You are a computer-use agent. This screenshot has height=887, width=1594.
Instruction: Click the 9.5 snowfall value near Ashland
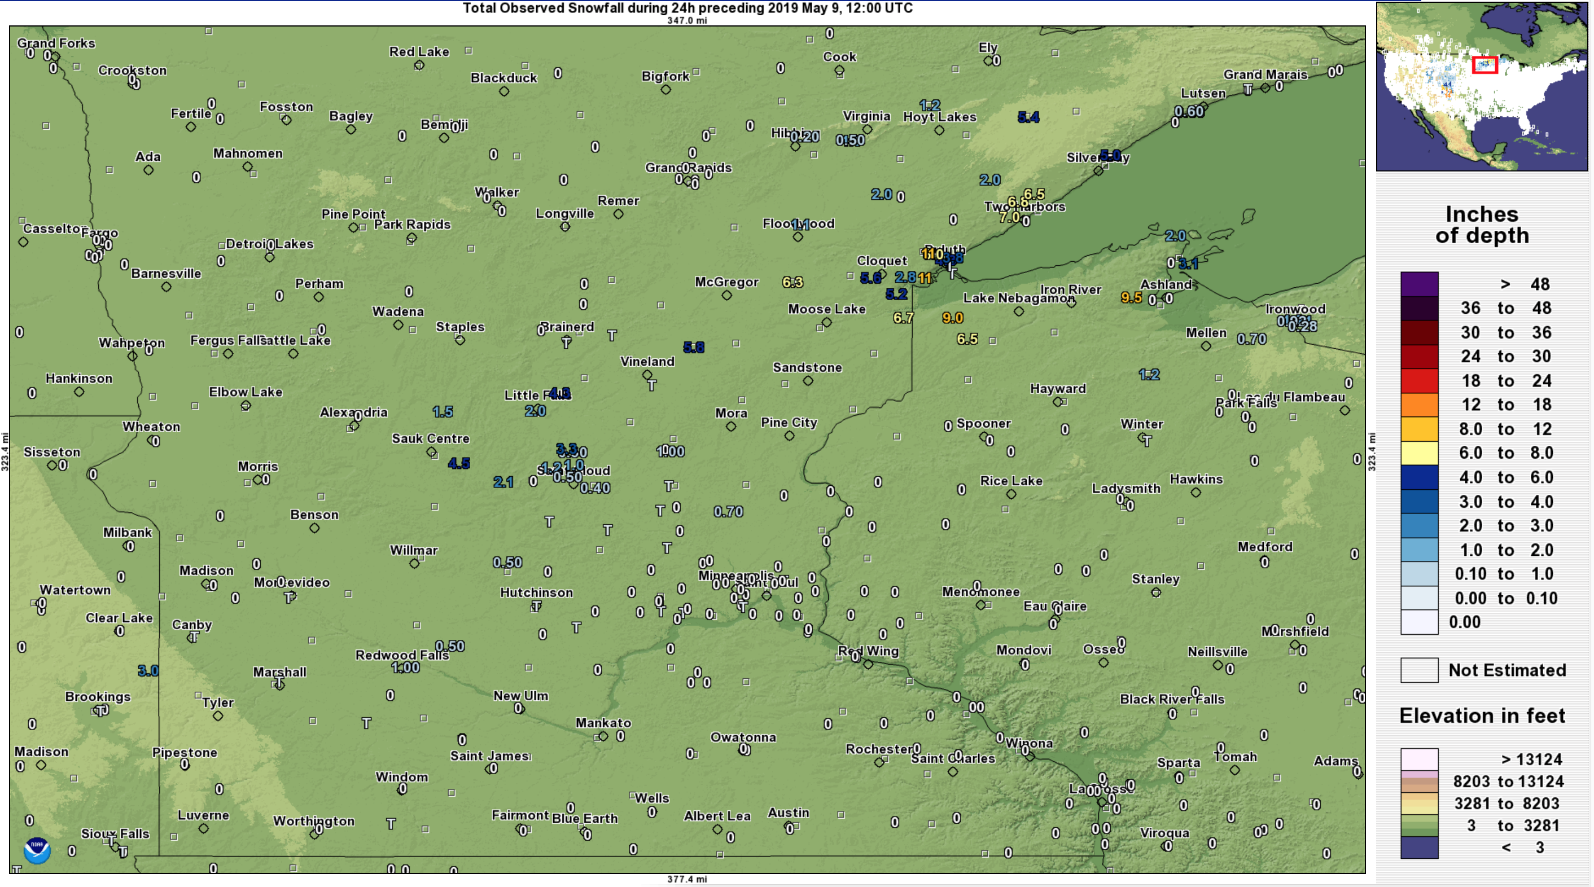pos(1131,297)
